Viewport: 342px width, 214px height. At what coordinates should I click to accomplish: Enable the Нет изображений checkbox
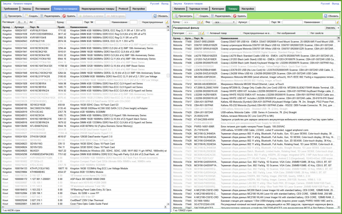(x=275, y=33)
